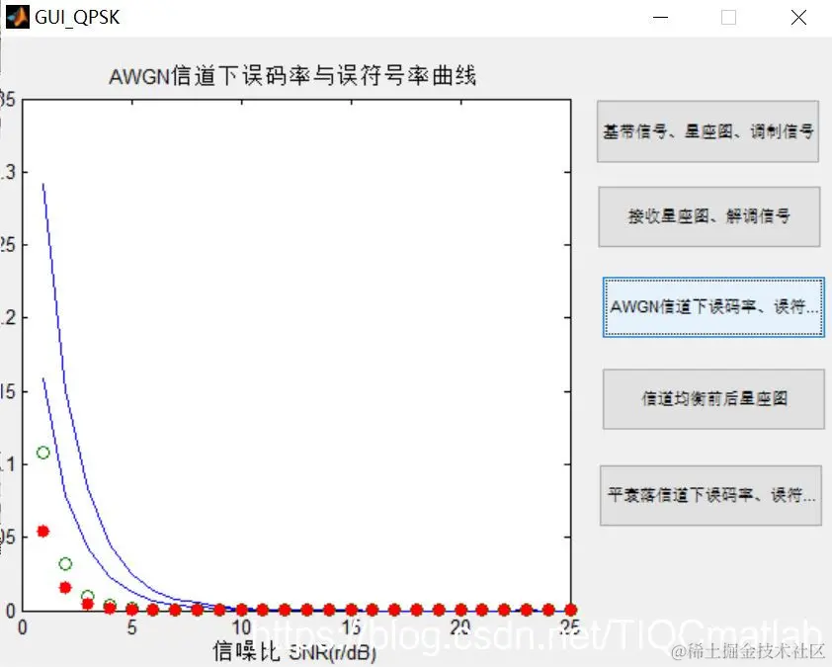Click the maximize window control
Viewport: 832px width, 667px height.
728,18
